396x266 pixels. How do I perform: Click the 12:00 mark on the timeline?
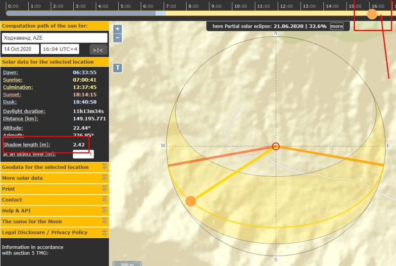tap(286, 6)
